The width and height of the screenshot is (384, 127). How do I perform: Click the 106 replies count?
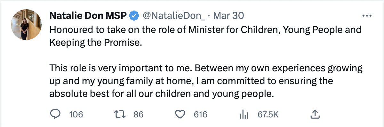(x=76, y=114)
